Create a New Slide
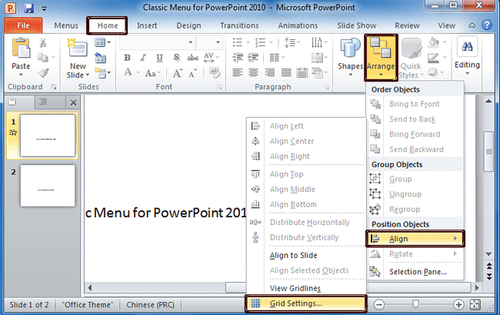The width and height of the screenshot is (500, 315). 78,59
